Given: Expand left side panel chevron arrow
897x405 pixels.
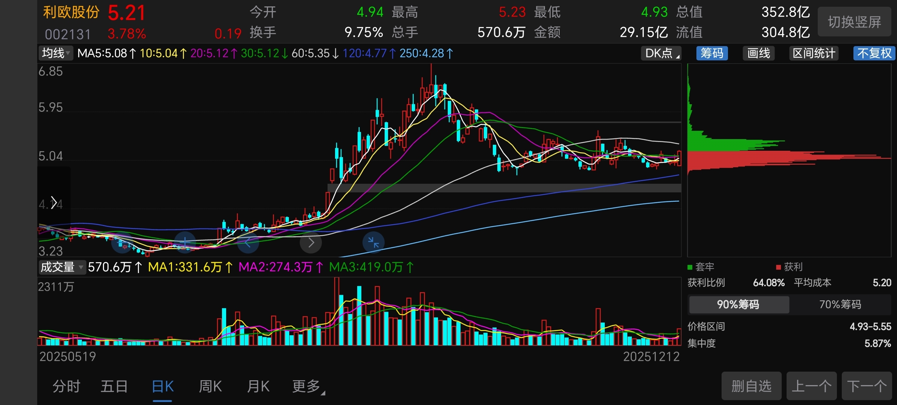Looking at the screenshot, I should pos(54,203).
